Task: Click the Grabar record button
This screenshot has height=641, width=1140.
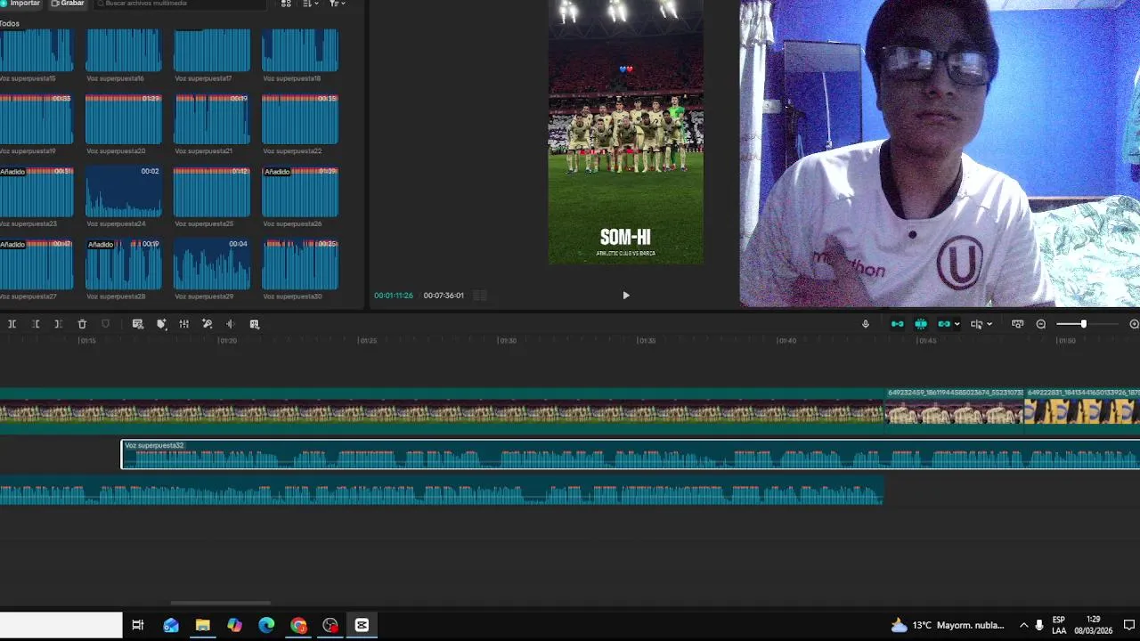Action: coord(67,4)
